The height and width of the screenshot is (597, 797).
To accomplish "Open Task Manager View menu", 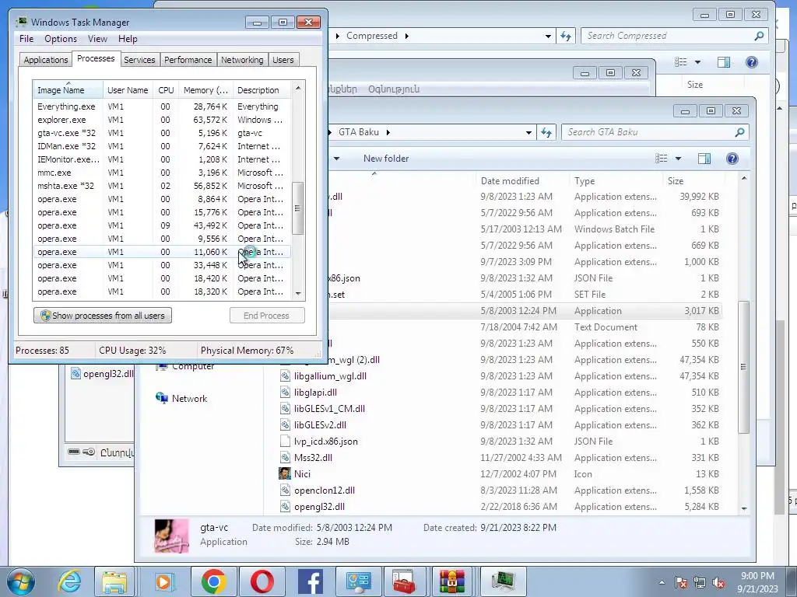I will pos(97,39).
